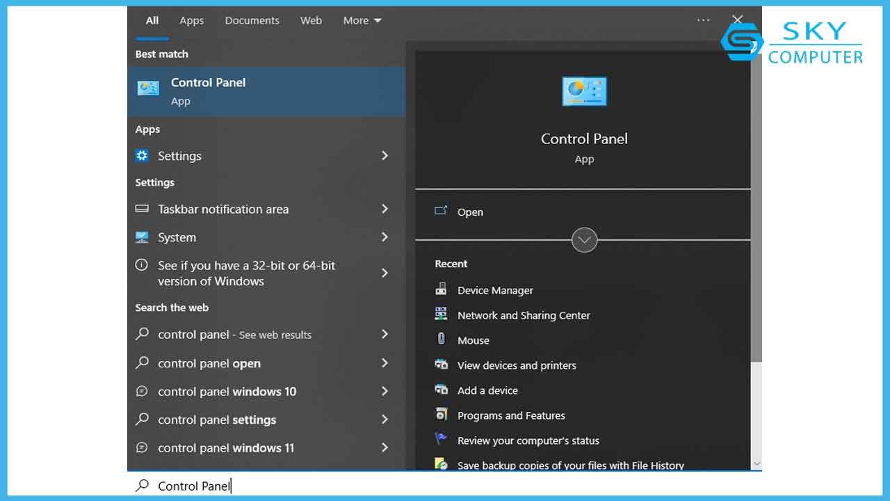Open Device Manager from Recent

[495, 290]
